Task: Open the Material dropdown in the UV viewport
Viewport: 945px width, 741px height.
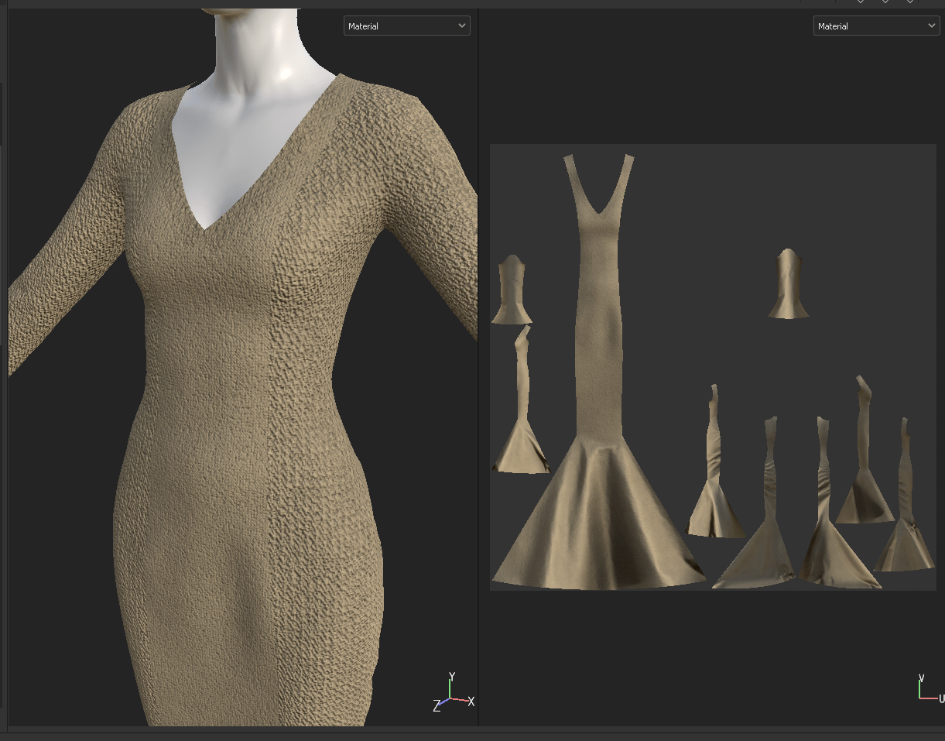Action: (x=876, y=26)
